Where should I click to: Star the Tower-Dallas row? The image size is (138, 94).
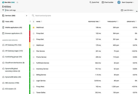click(33, 92)
